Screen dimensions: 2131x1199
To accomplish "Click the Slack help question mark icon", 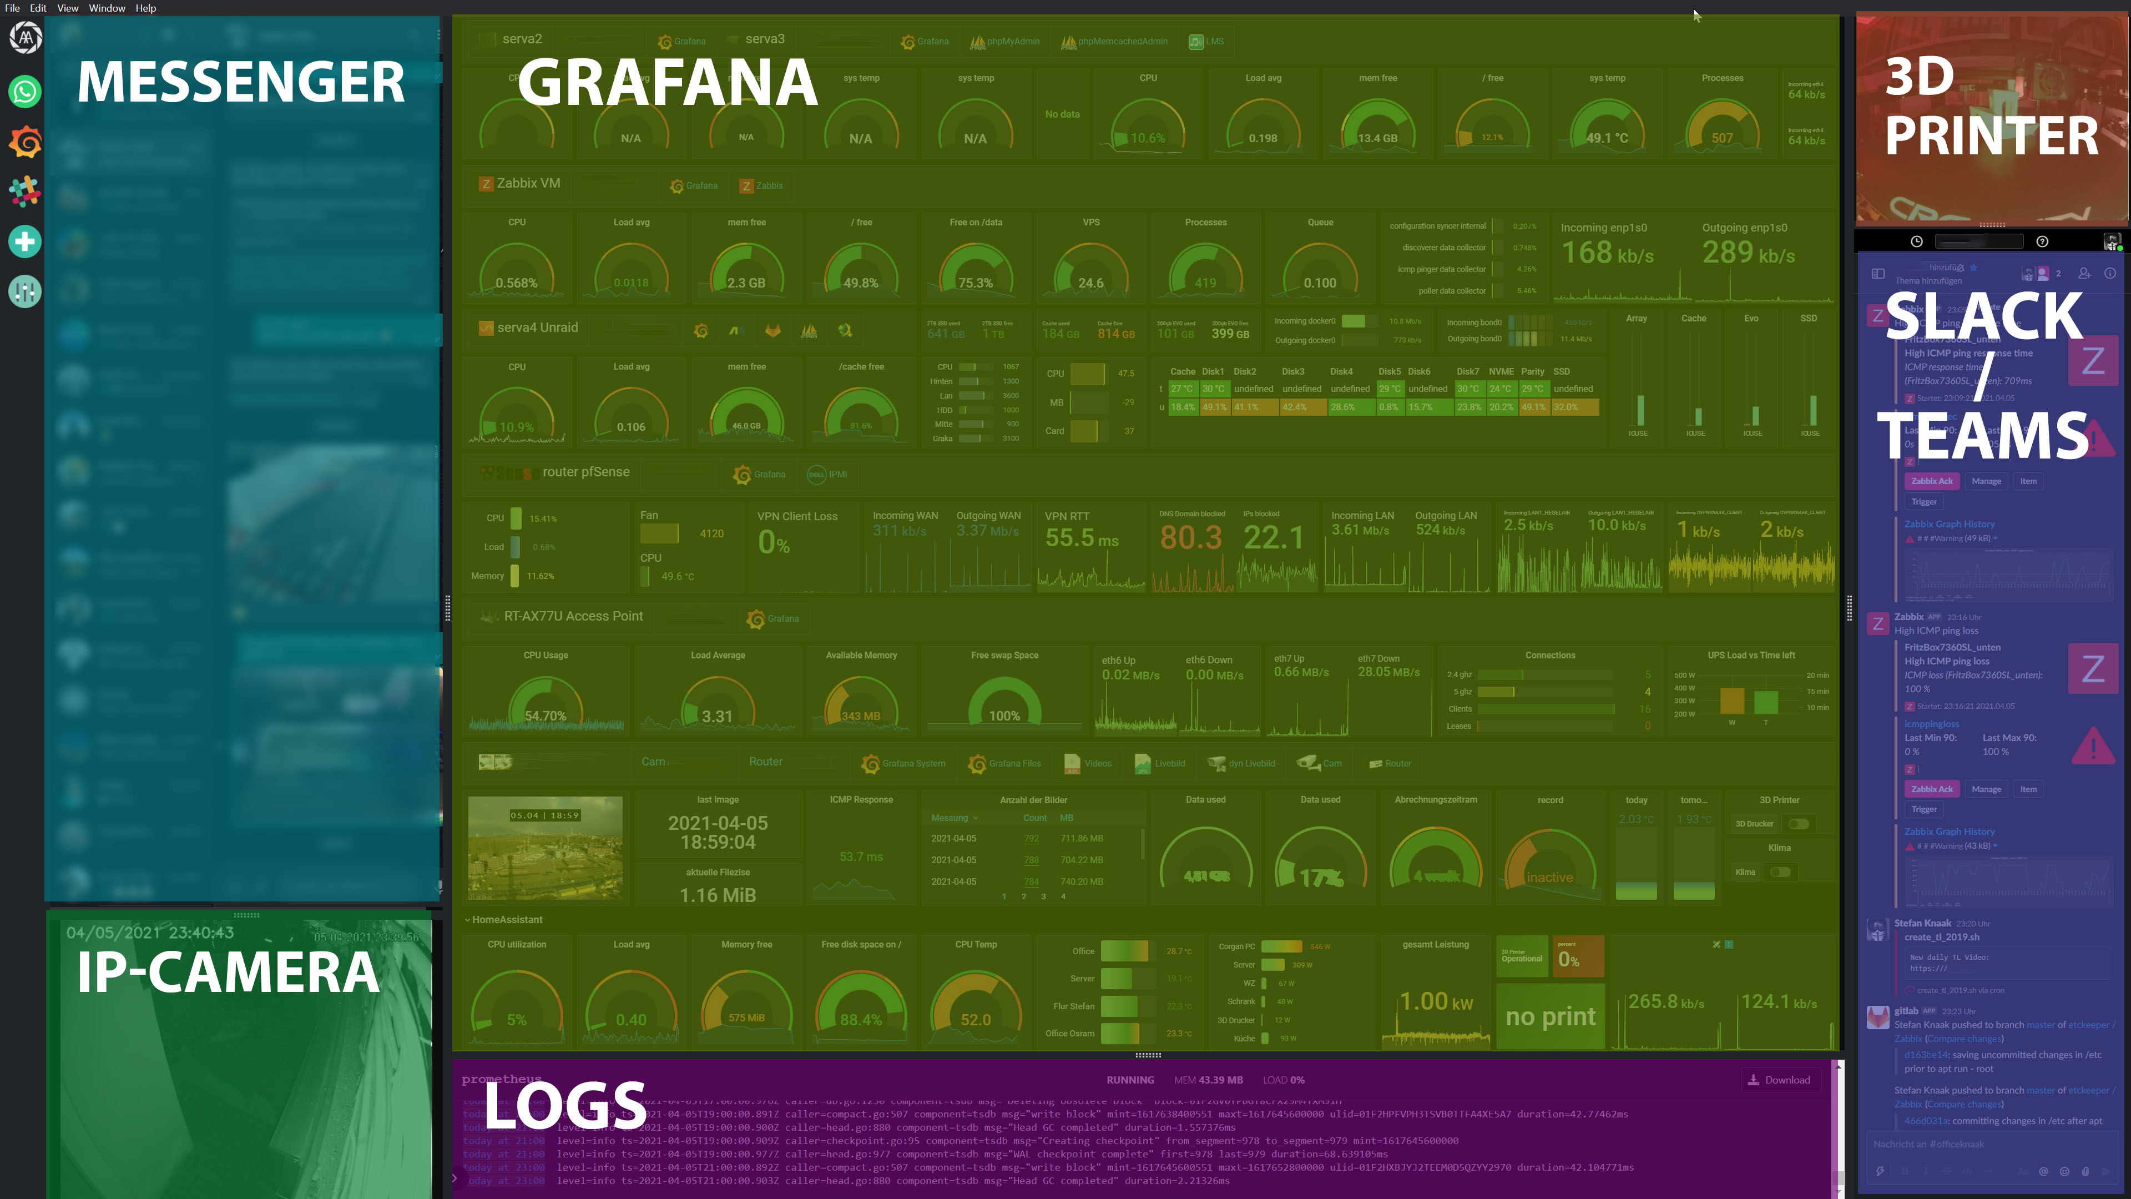I will (2042, 241).
